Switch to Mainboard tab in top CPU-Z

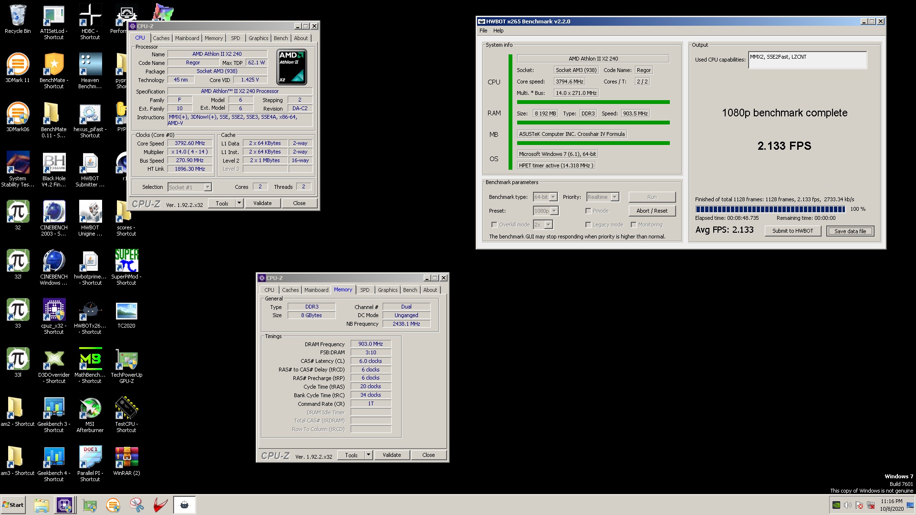(x=187, y=38)
